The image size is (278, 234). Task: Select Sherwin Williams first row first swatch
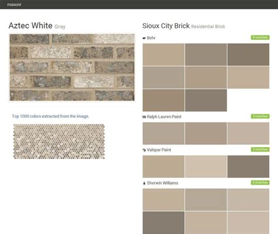pyautogui.click(x=164, y=199)
